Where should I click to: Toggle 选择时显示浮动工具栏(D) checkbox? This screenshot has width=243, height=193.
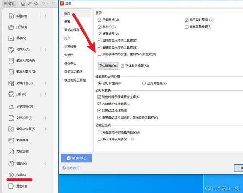click(99, 40)
